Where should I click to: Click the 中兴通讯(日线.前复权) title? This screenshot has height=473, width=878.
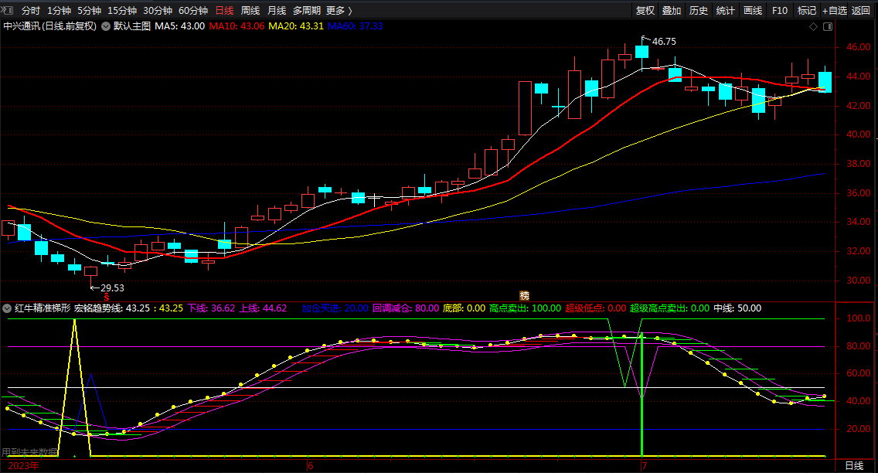click(x=50, y=26)
